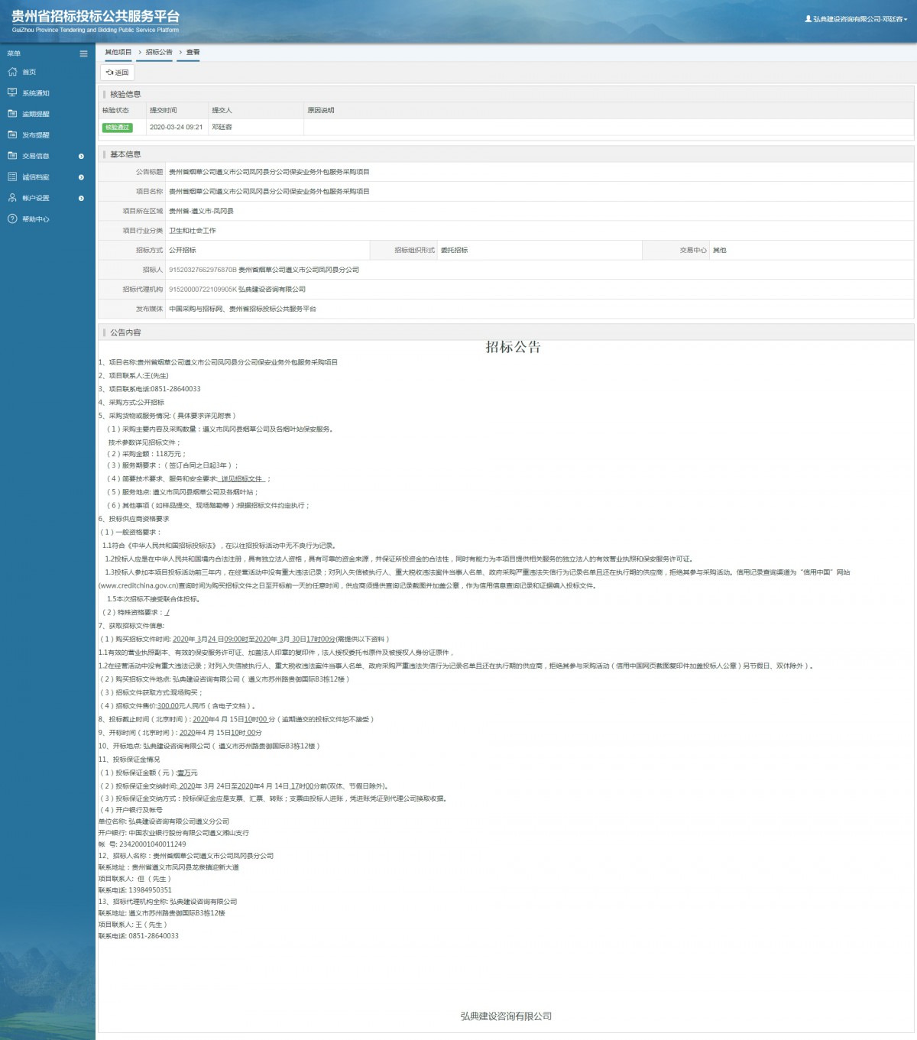The image size is (917, 1040).
Task: Click the icon next to 逾期提醒
Action: pos(12,114)
